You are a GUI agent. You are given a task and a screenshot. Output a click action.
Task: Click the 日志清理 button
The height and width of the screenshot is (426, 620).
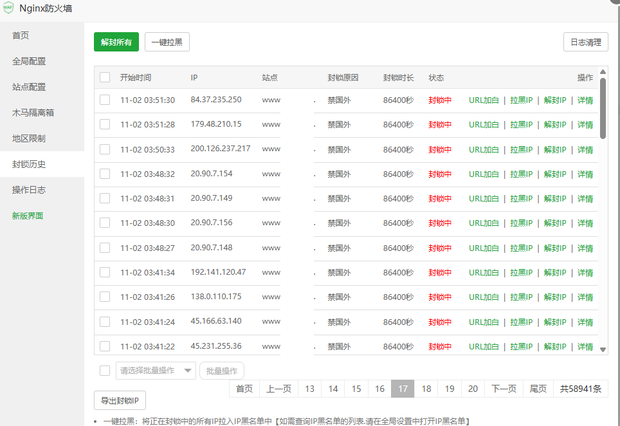(x=585, y=42)
